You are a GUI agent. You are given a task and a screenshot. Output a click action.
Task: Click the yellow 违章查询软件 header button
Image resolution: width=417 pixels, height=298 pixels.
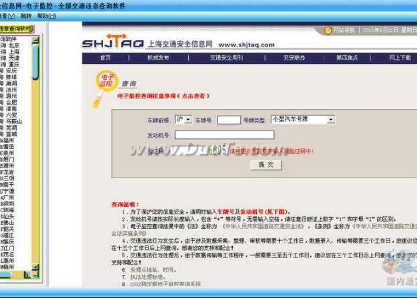(x=17, y=29)
